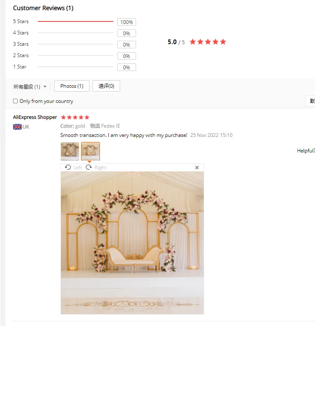Expand the sort dropdown at right edge

point(311,101)
